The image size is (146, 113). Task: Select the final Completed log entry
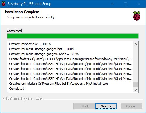(x=17, y=89)
